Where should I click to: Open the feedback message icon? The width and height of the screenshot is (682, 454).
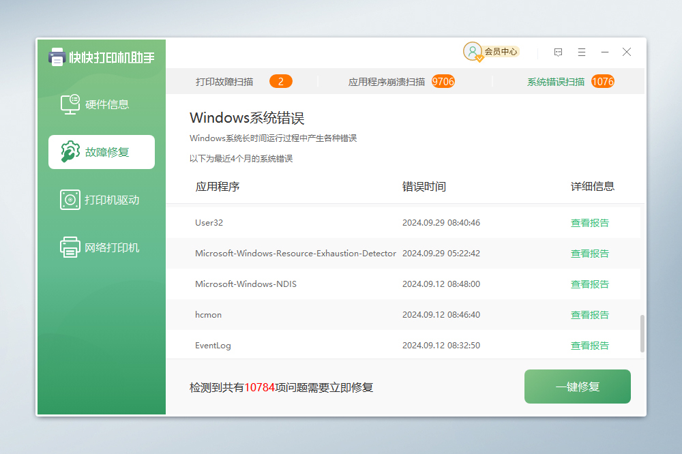(558, 52)
